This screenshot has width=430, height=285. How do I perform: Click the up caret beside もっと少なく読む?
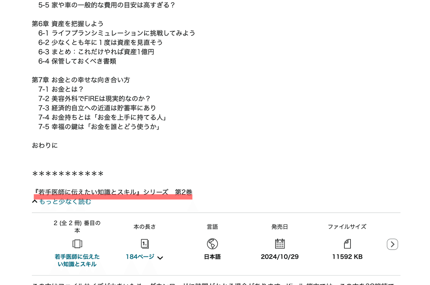click(x=35, y=202)
